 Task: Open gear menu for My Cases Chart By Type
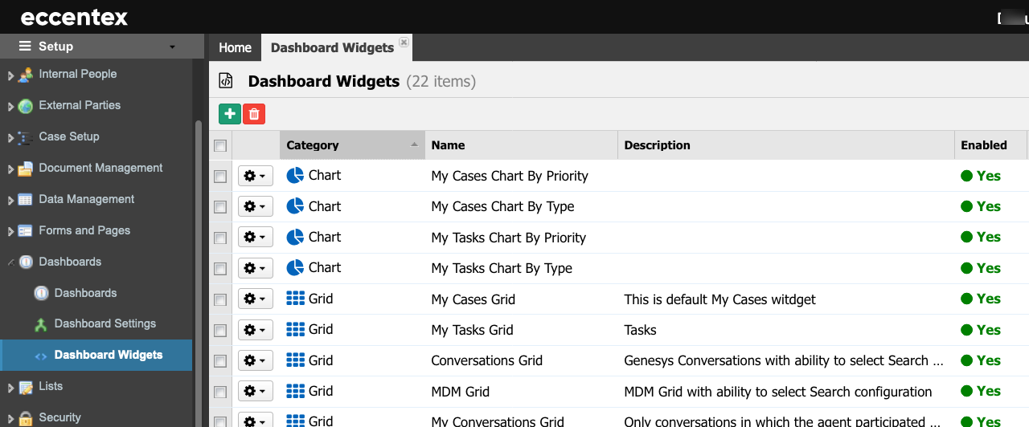click(x=256, y=206)
